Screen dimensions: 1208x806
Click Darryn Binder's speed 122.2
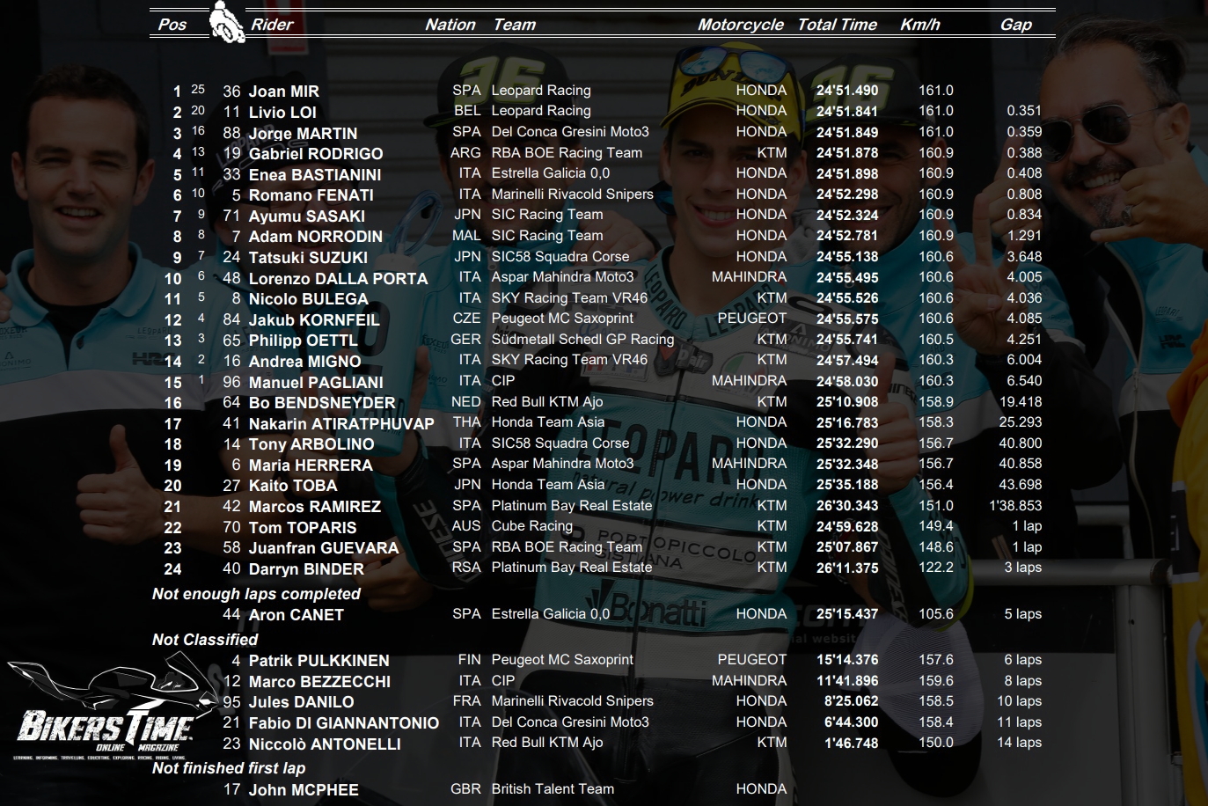pyautogui.click(x=936, y=568)
